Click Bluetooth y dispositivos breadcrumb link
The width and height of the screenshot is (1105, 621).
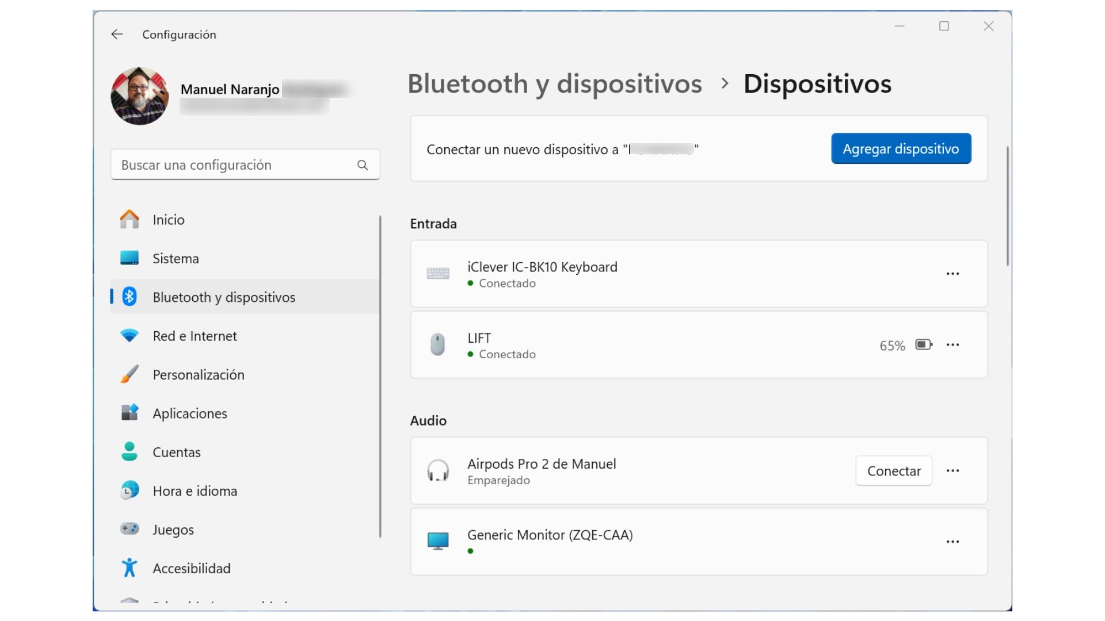[554, 84]
